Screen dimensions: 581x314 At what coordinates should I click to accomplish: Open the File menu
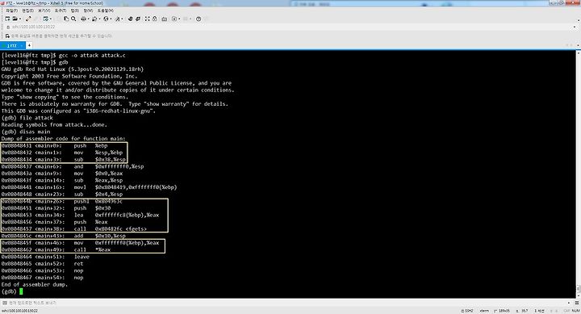[12, 10]
